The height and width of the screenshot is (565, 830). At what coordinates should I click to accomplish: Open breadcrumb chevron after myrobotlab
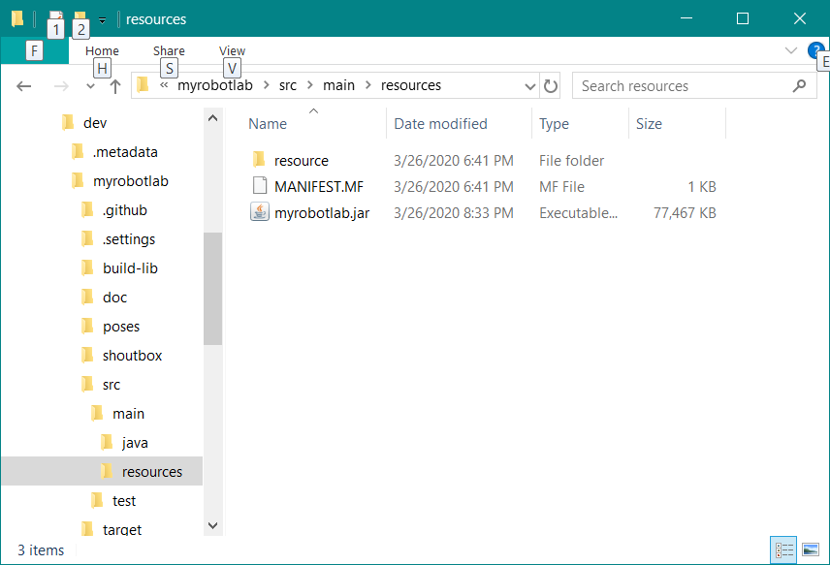(x=266, y=85)
